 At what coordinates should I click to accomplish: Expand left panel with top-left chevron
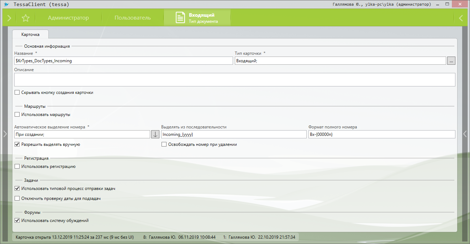(x=9, y=18)
